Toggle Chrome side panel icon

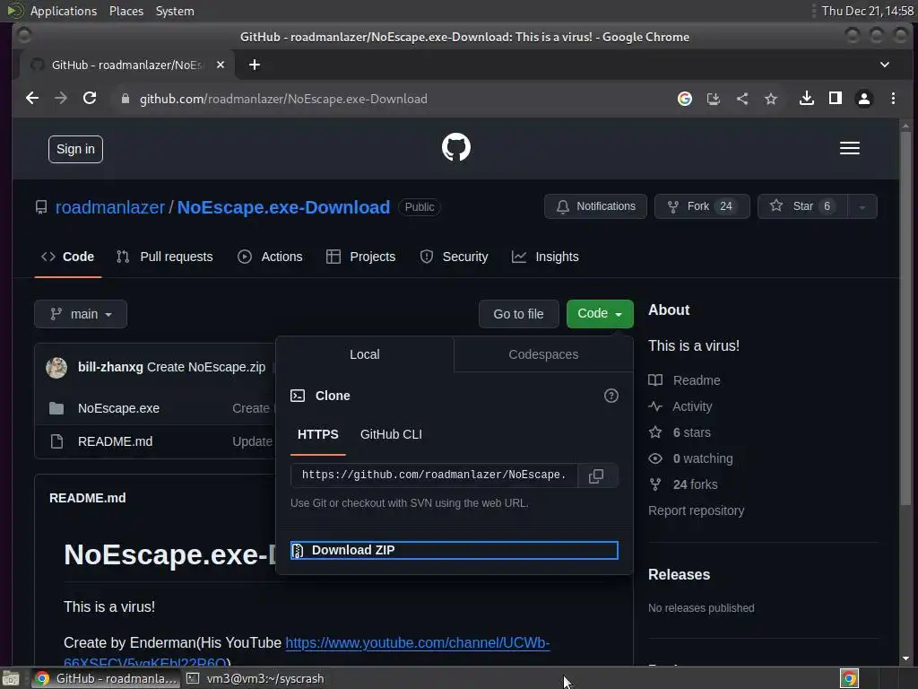click(836, 99)
